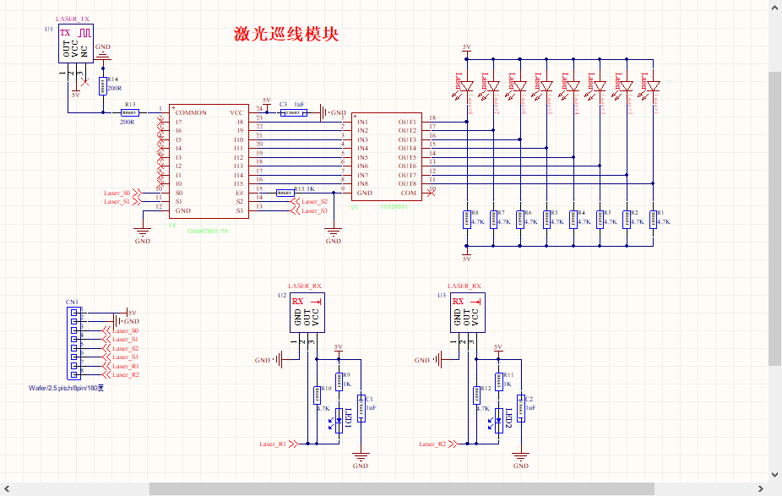Select the C3 1uF capacitor
Viewport: 782px width, 496px height.
pos(292,112)
